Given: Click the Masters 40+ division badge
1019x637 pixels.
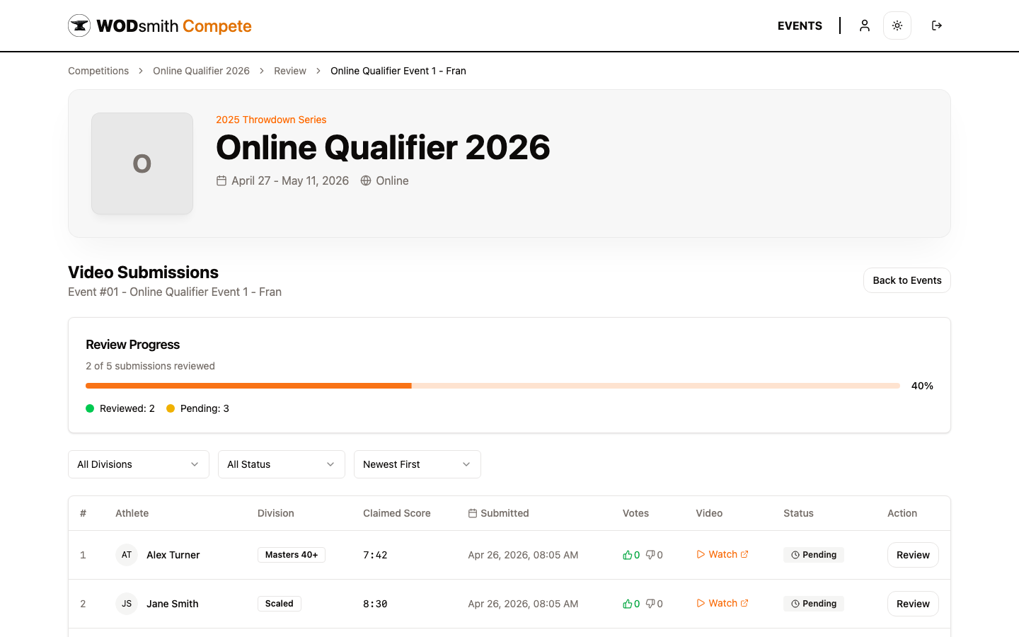Looking at the screenshot, I should coord(292,555).
